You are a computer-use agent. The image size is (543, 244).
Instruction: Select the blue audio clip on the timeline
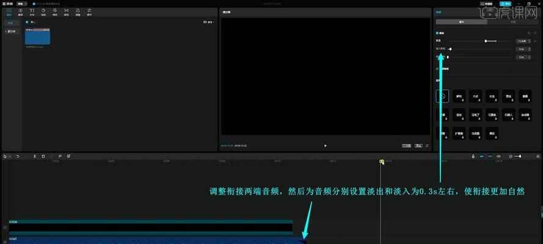click(158, 240)
